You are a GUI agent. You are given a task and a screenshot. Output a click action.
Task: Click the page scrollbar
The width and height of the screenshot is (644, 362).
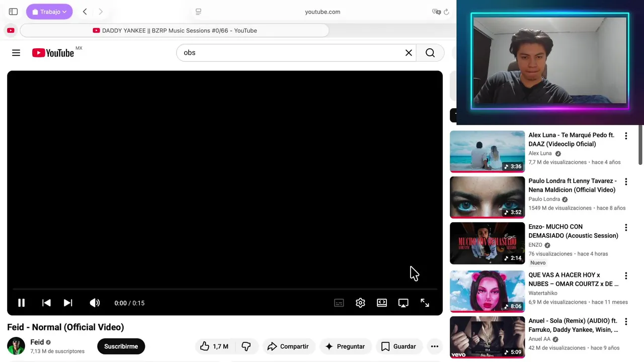tap(640, 146)
